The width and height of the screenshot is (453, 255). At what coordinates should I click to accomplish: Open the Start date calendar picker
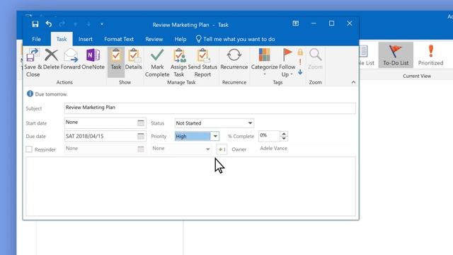[x=141, y=123]
